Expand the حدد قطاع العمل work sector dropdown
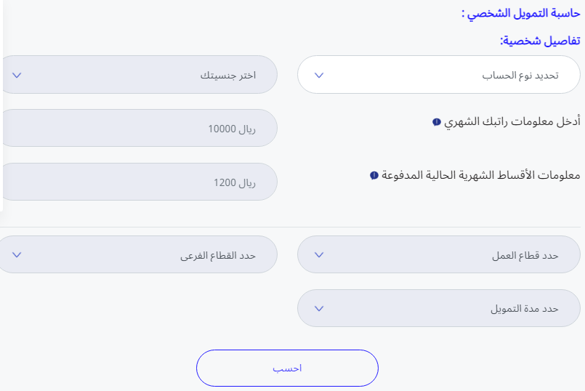Image resolution: width=585 pixels, height=391 pixels. tap(438, 255)
